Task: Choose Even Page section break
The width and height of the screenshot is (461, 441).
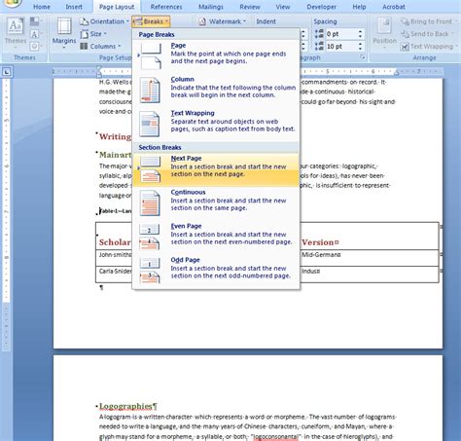Action: click(x=216, y=238)
